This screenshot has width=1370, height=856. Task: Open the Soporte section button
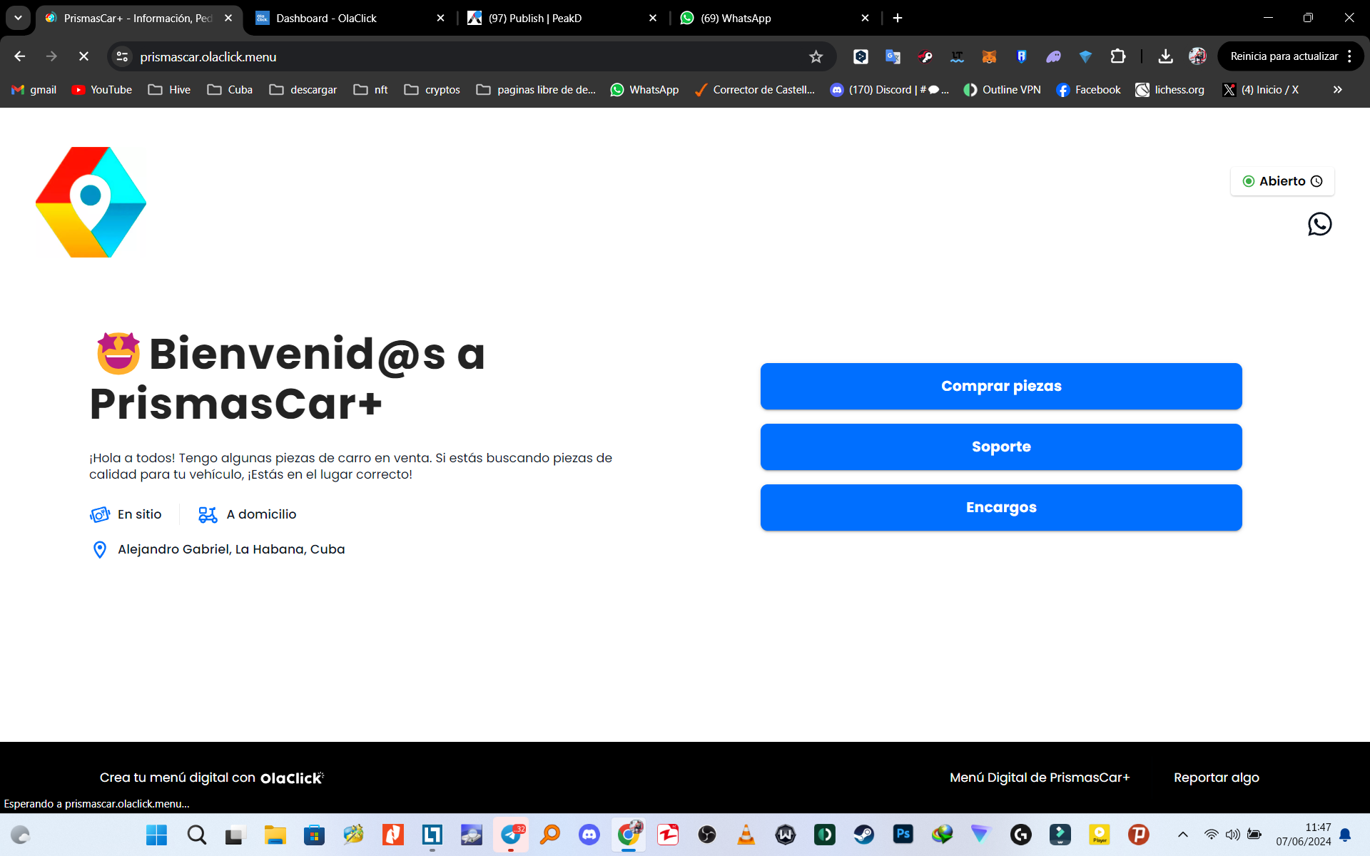tap(1001, 447)
